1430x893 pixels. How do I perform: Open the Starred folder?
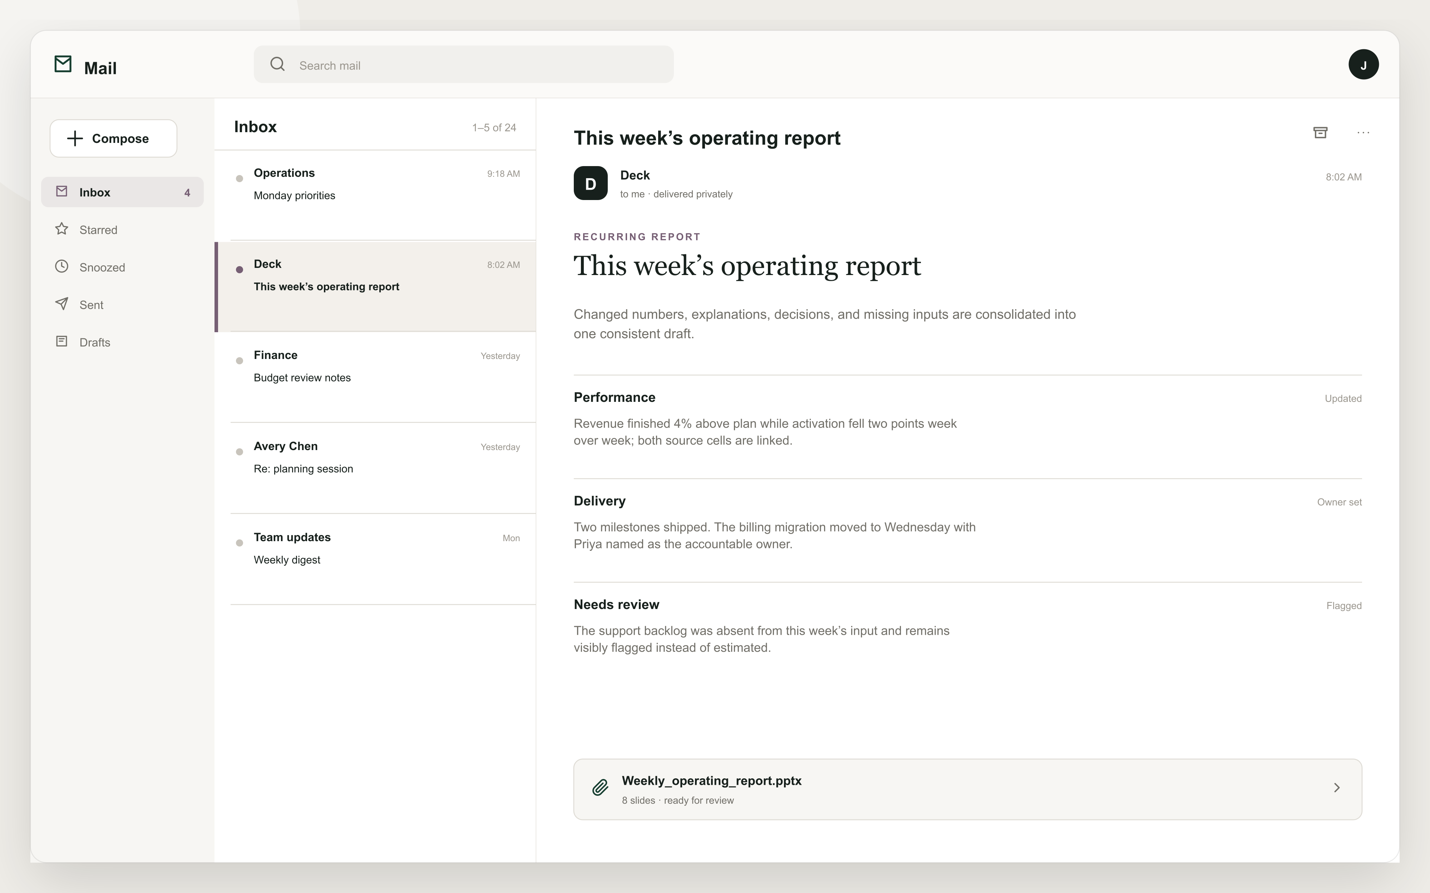click(122, 230)
